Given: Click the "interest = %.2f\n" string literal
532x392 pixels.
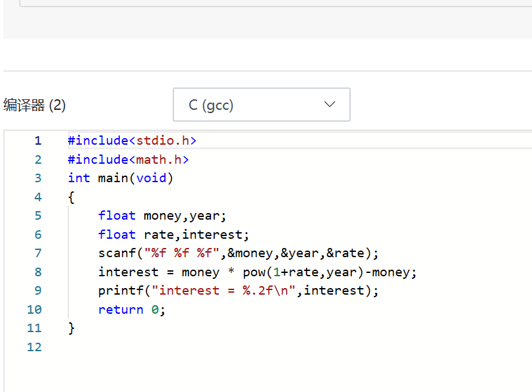Looking at the screenshot, I should point(223,291).
